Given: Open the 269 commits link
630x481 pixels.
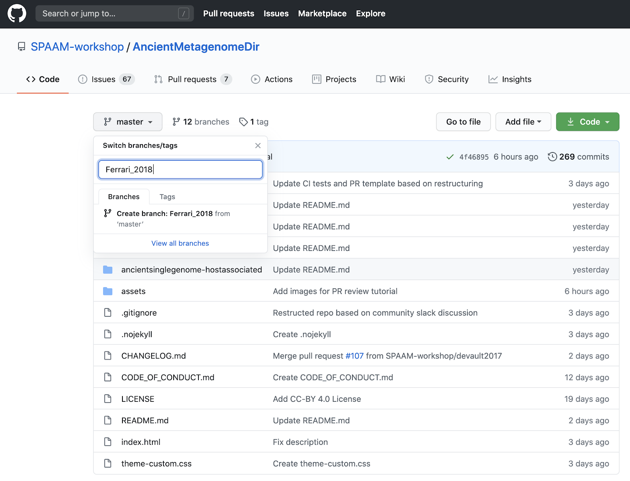Looking at the screenshot, I should (x=578, y=157).
